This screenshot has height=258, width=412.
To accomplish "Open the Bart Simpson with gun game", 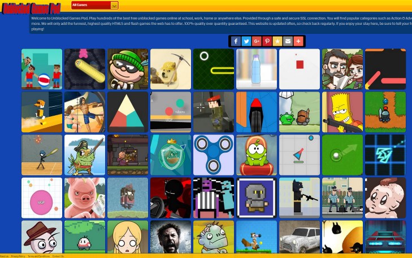I will [342, 112].
